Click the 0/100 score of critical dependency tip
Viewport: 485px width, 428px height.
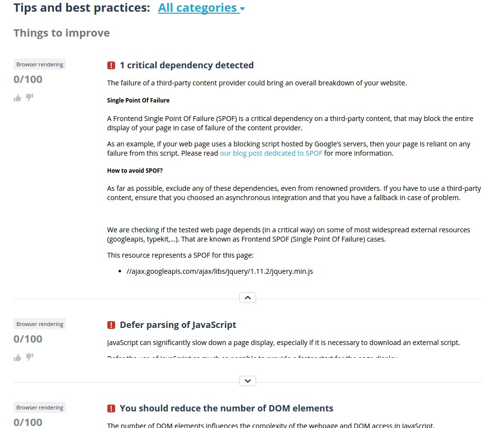tap(28, 80)
